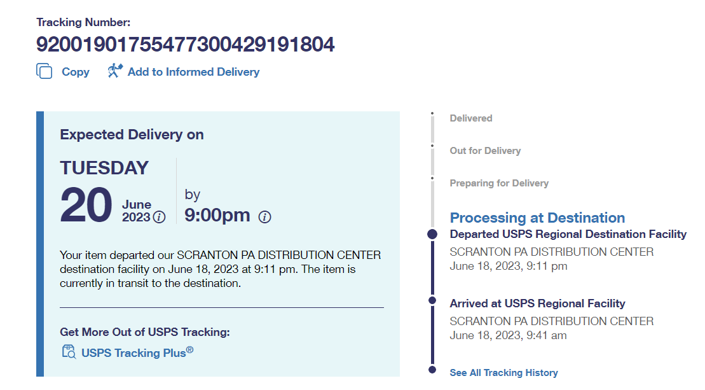Click the Delivered step in progress tracker
Image resolution: width=705 pixels, height=390 pixels.
pos(471,118)
